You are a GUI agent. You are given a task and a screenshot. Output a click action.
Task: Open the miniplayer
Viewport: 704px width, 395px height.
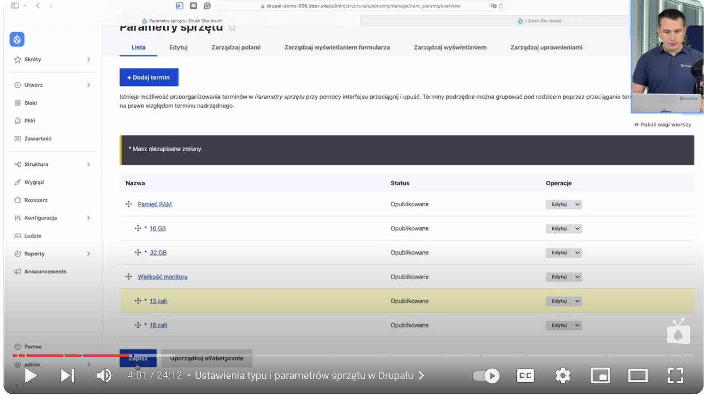click(x=600, y=376)
